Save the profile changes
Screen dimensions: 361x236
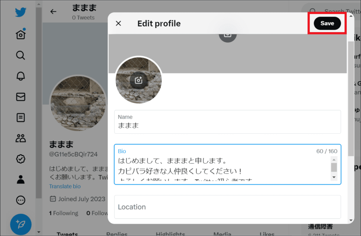(x=327, y=23)
